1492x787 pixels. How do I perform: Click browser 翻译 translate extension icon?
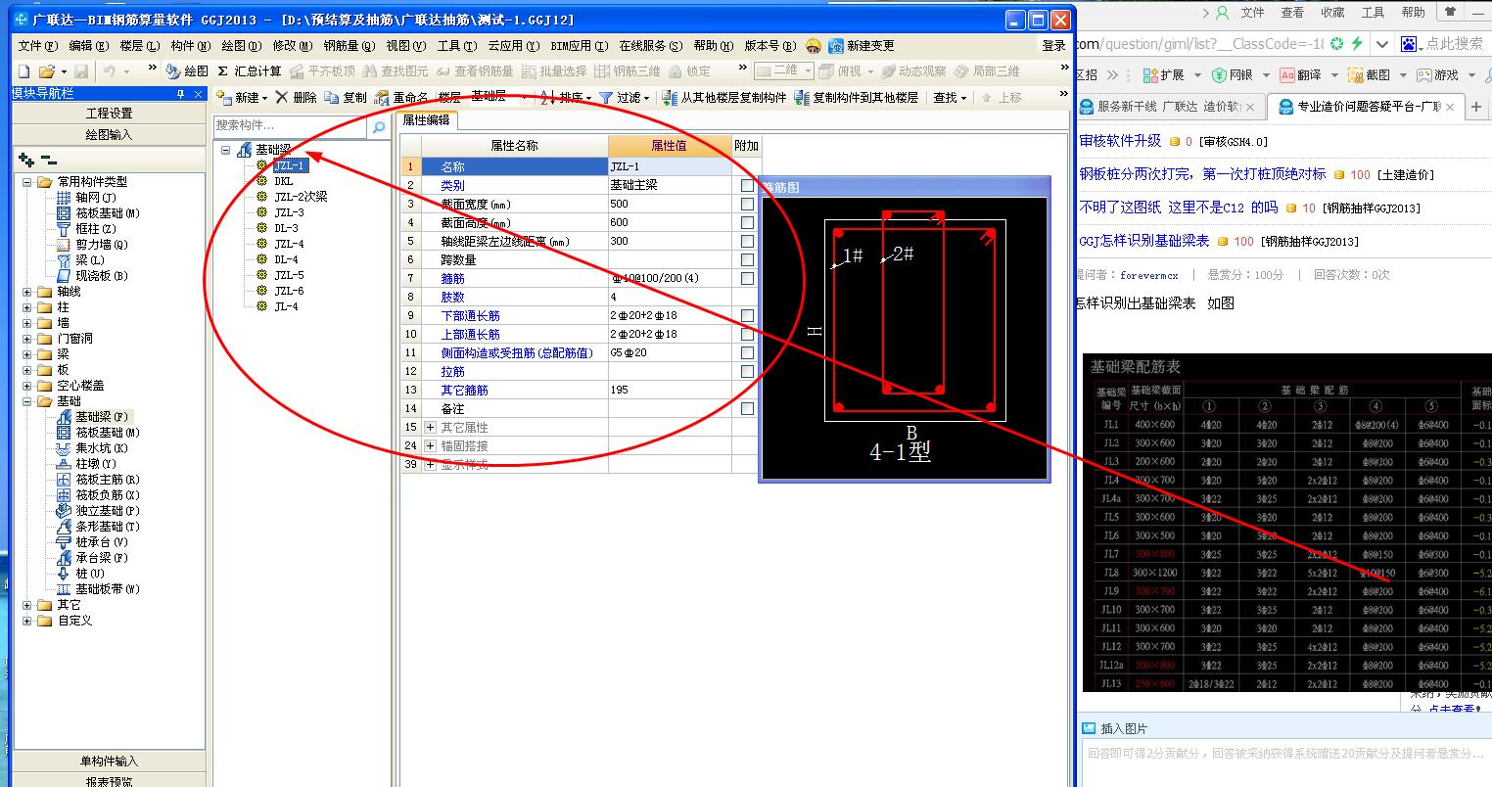coord(1287,75)
